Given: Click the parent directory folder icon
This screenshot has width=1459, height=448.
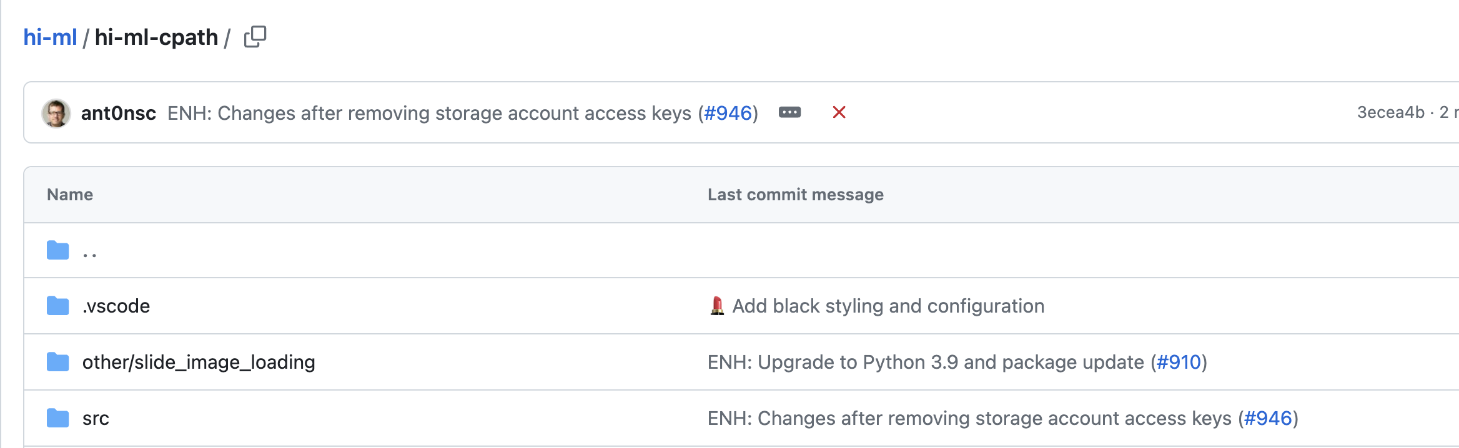Looking at the screenshot, I should (x=58, y=250).
